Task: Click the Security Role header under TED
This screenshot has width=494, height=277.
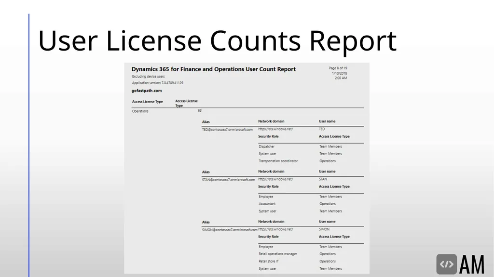Action: (268, 137)
